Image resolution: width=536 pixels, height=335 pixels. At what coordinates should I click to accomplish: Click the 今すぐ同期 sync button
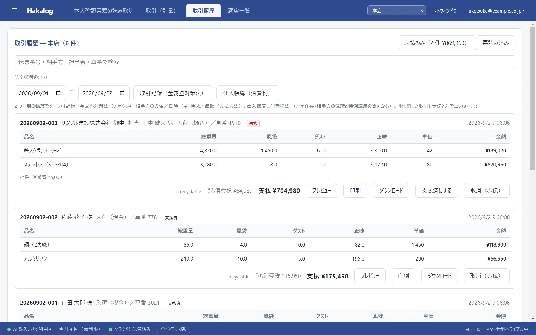click(174, 329)
